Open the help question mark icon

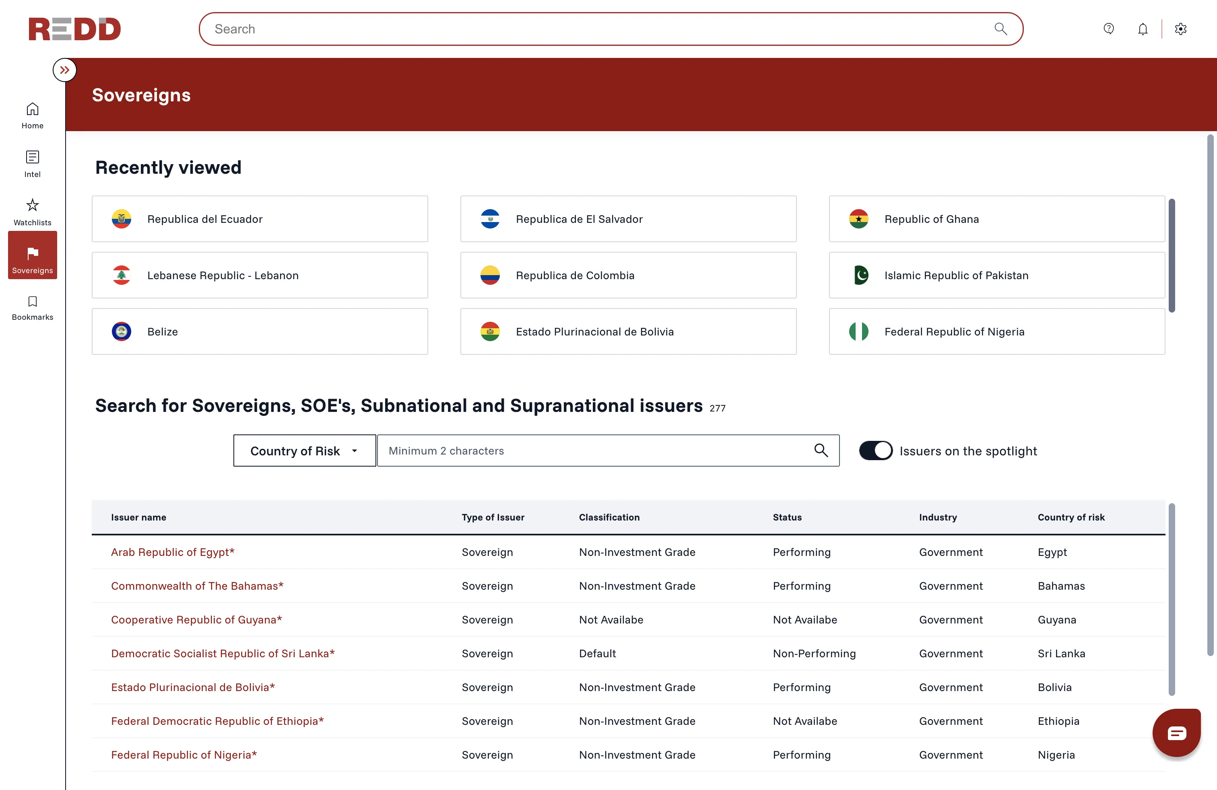tap(1108, 29)
